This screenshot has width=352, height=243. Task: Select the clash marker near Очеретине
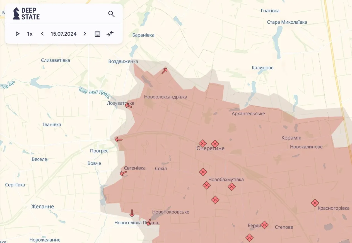point(203,144)
